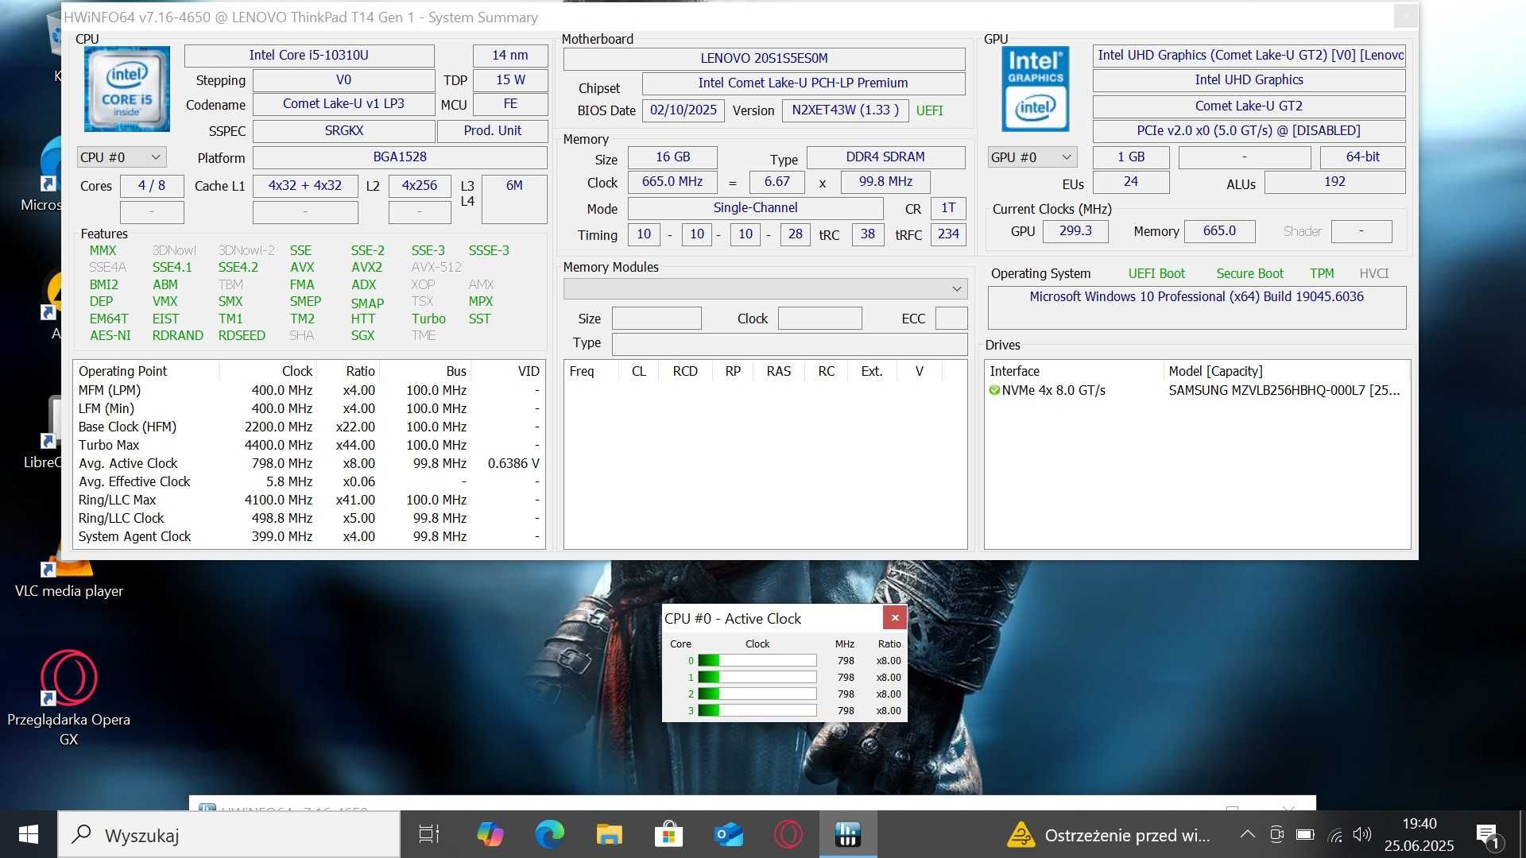Click the HVCI indicator

tap(1373, 273)
